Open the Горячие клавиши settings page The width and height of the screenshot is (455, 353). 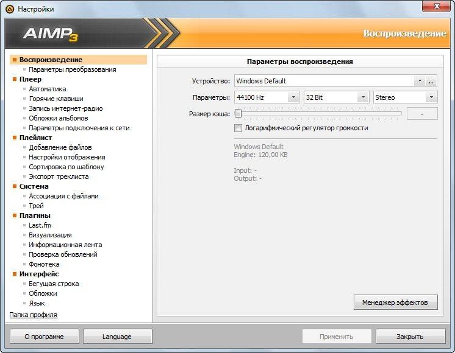point(56,99)
